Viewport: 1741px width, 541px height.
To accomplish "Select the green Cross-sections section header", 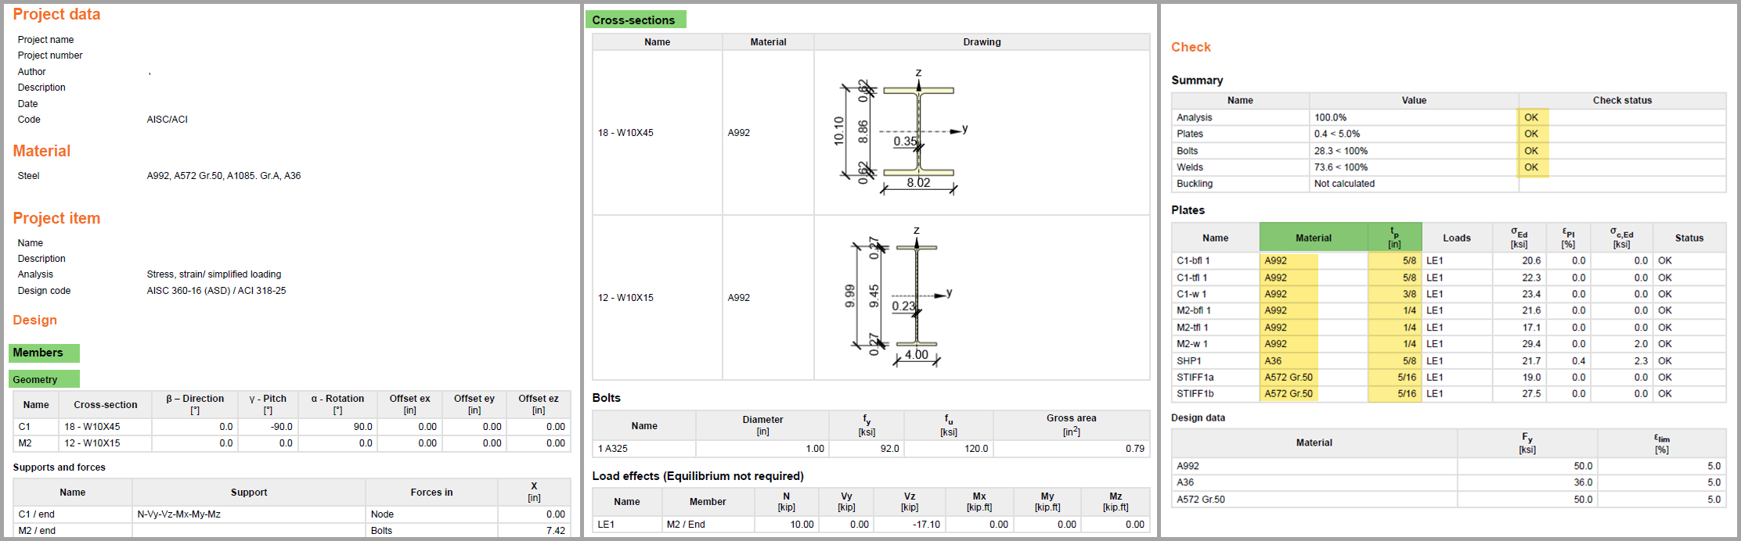I will tap(635, 20).
